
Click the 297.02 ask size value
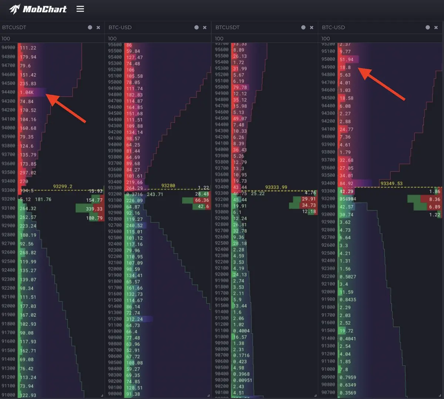[x=28, y=173]
